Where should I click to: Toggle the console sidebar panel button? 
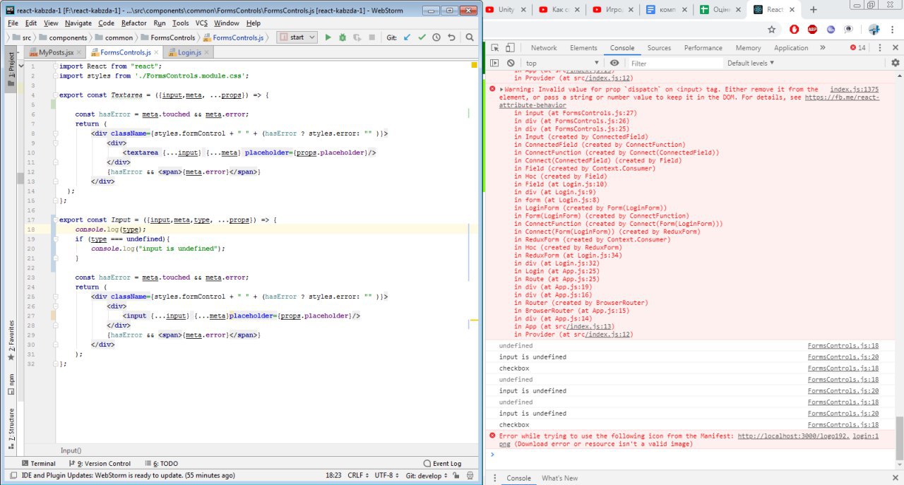[495, 63]
